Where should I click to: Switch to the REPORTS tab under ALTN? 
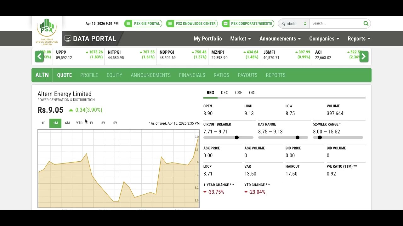275,75
